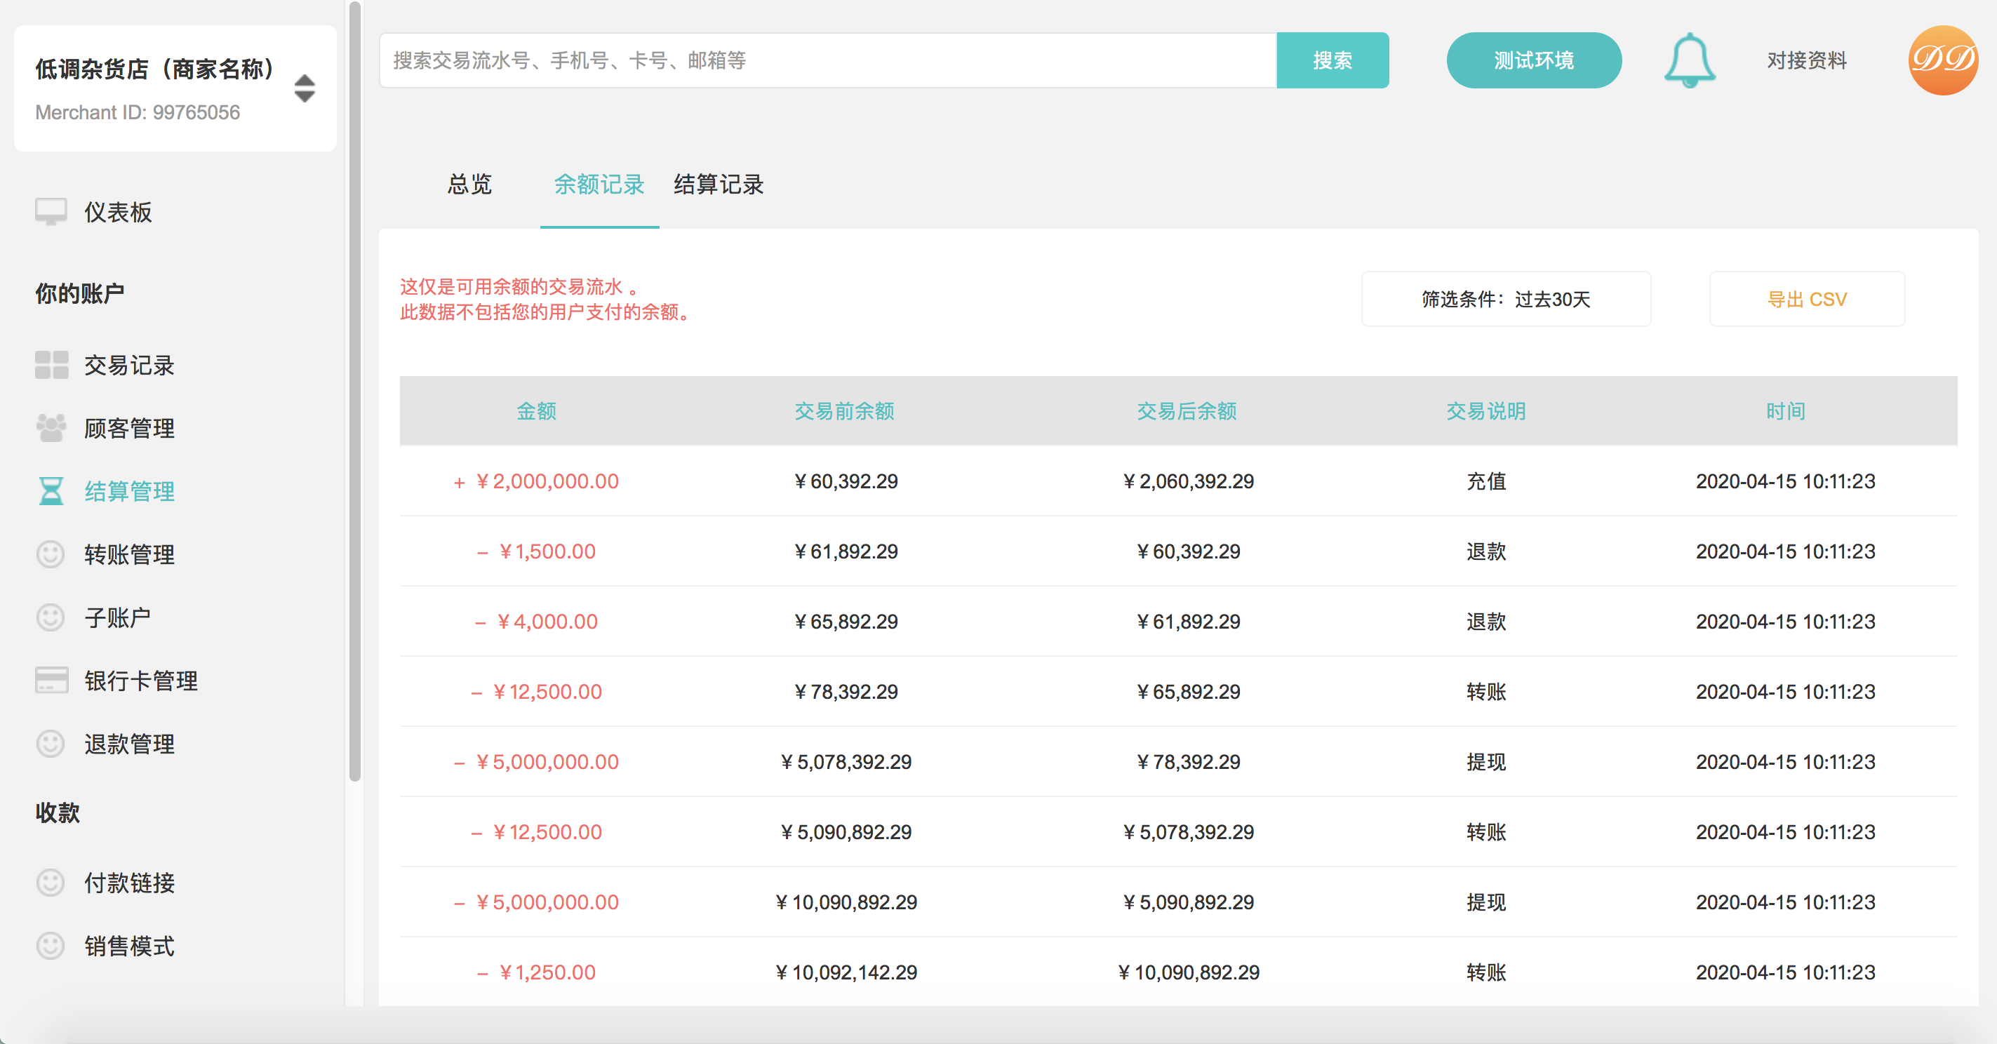Click the smiley icon beside 退款管理

click(x=51, y=743)
